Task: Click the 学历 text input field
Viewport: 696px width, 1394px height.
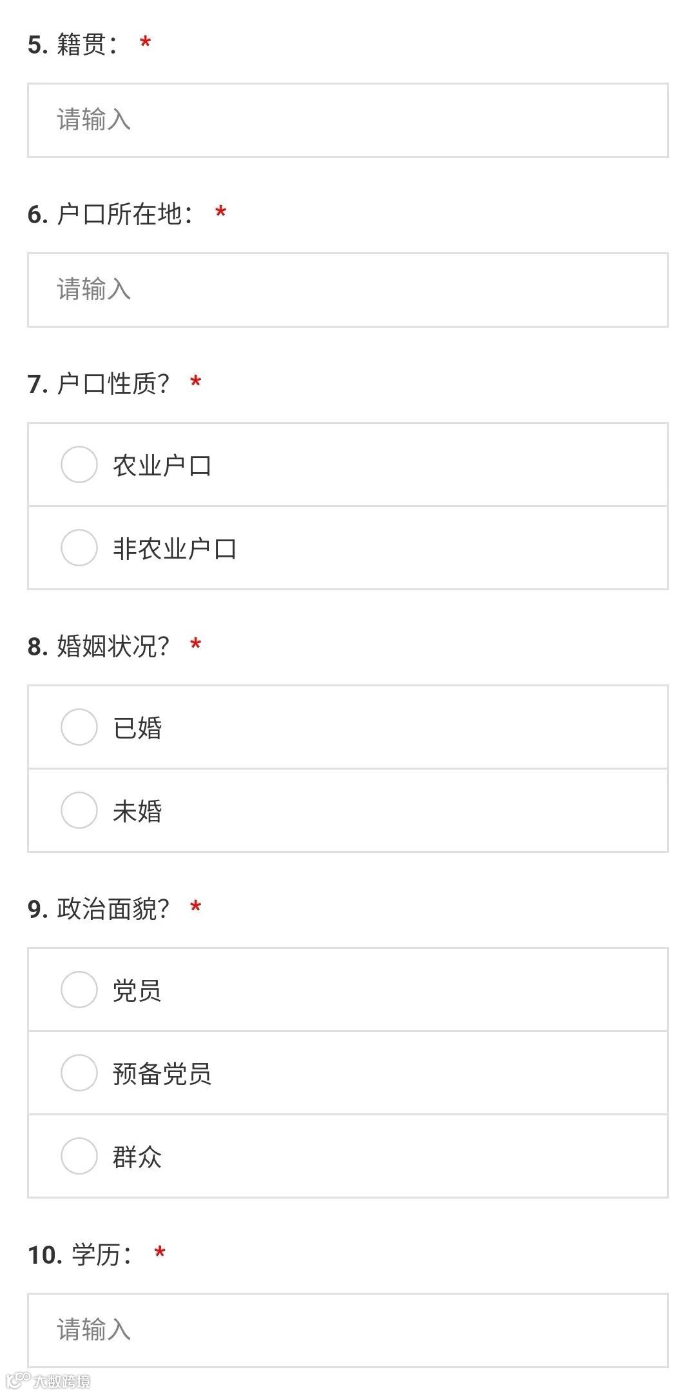Action: [347, 1329]
